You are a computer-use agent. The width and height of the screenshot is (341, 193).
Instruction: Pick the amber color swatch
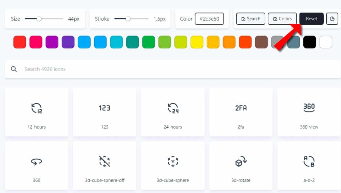[213, 42]
